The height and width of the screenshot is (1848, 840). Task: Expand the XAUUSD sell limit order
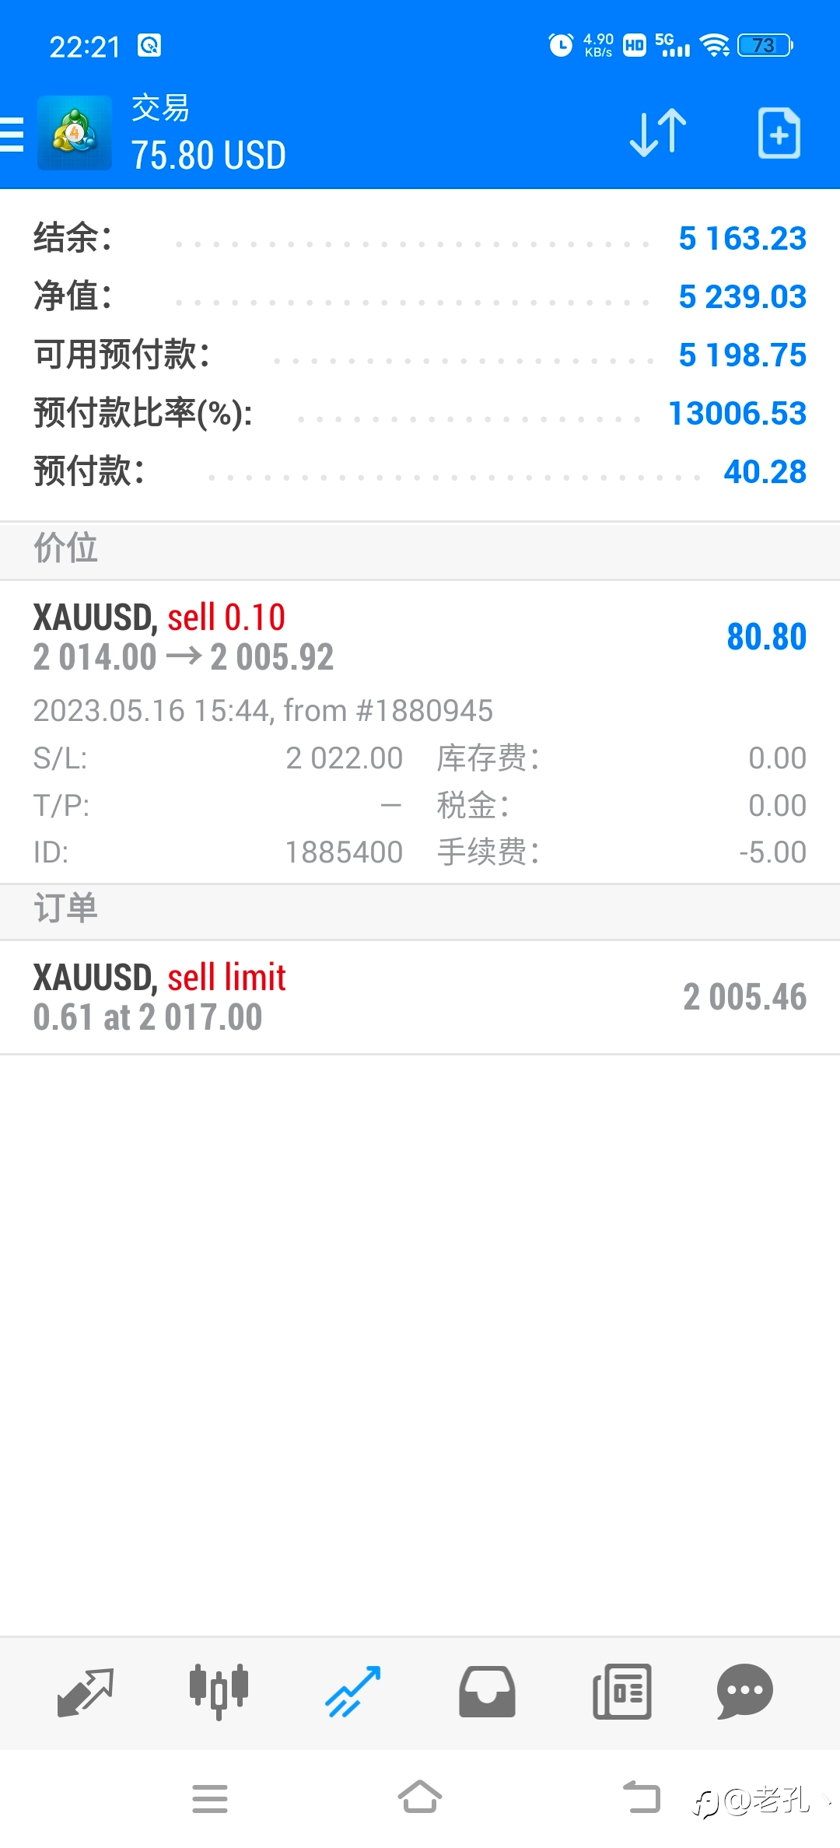click(420, 997)
